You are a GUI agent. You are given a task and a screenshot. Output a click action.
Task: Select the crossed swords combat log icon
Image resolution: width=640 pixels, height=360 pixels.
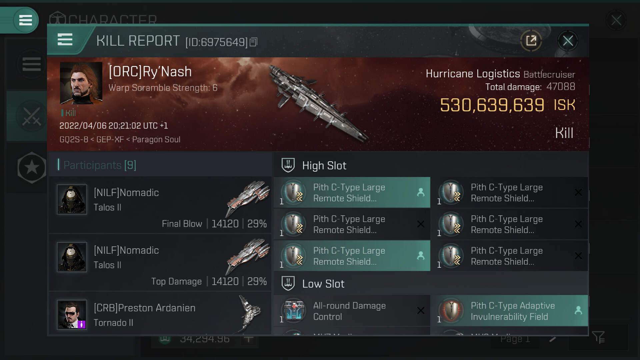point(32,116)
